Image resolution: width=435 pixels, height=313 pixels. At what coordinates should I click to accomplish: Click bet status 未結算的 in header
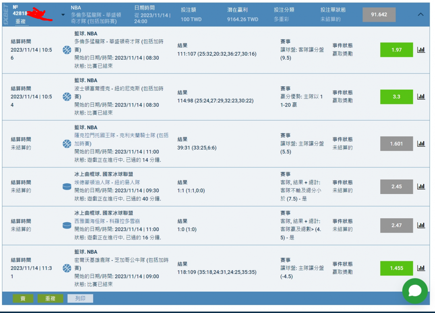click(x=330, y=19)
